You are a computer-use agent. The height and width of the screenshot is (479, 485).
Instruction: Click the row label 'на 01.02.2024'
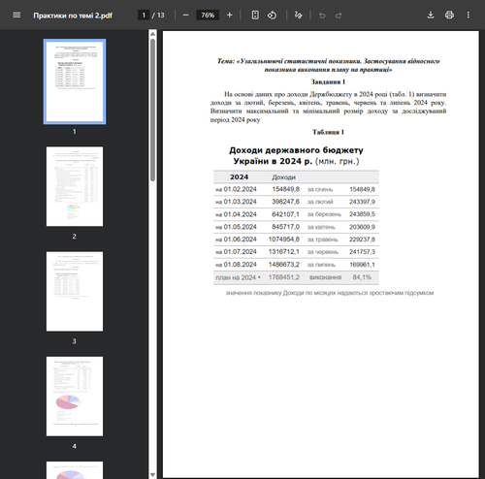(236, 189)
